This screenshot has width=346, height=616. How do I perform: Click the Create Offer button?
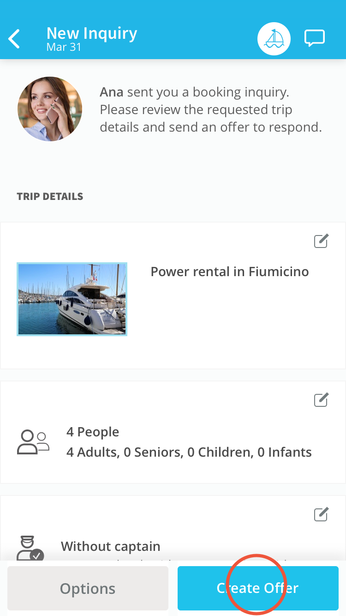point(258,588)
